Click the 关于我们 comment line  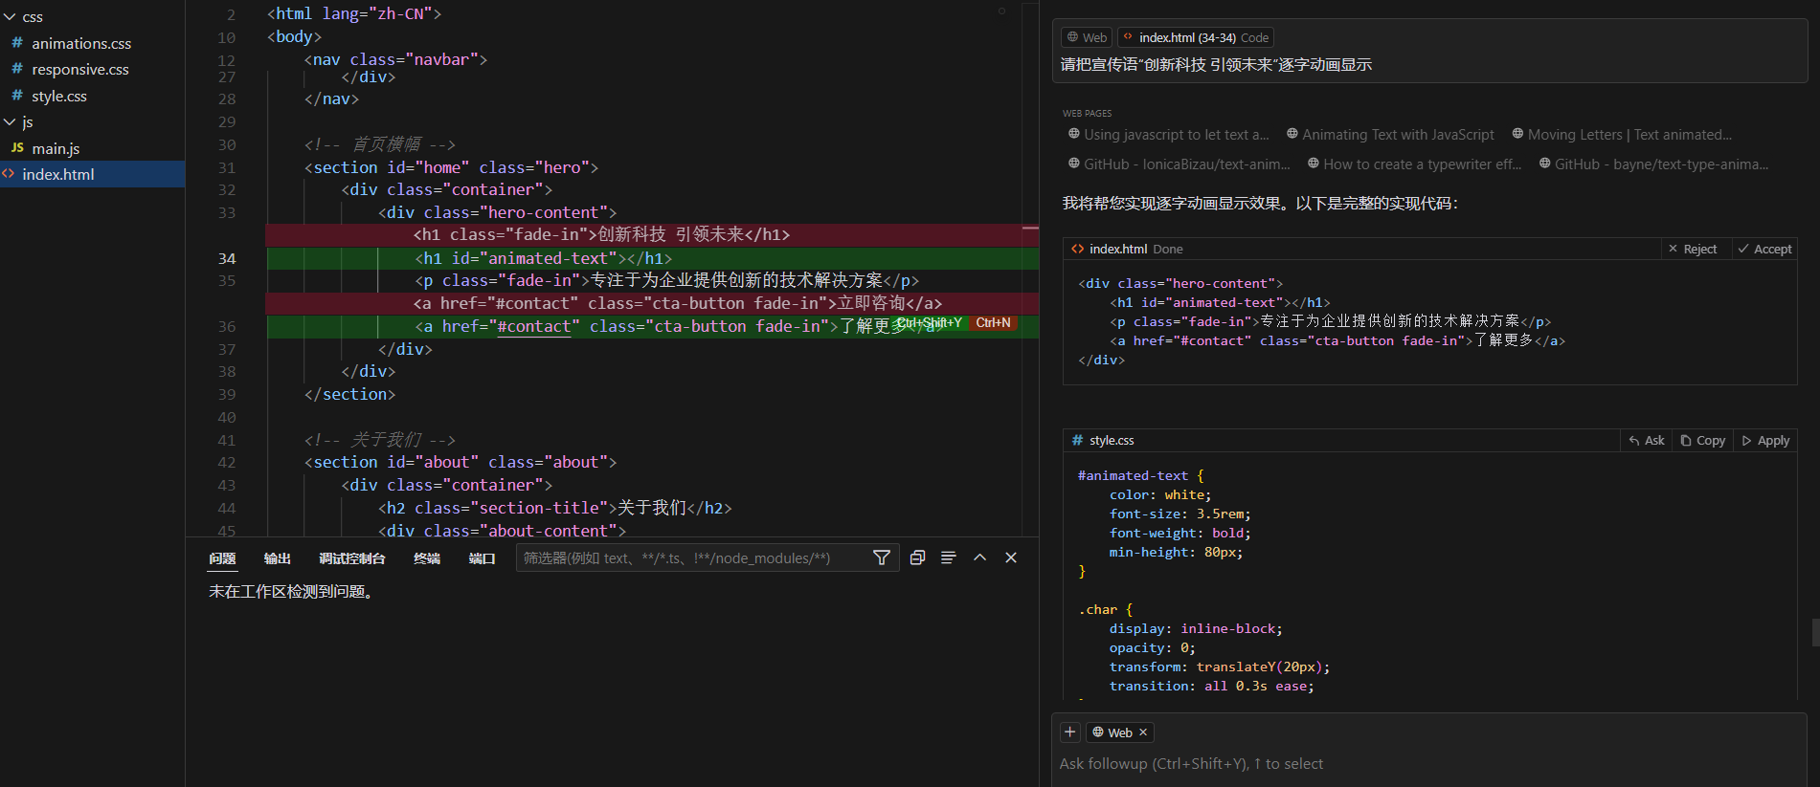(380, 440)
